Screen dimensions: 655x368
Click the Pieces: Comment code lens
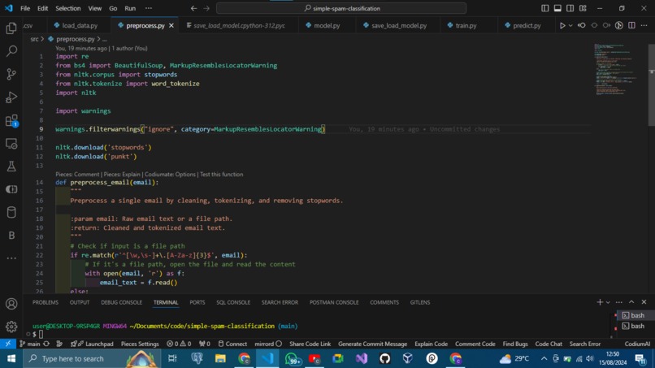[x=77, y=174]
